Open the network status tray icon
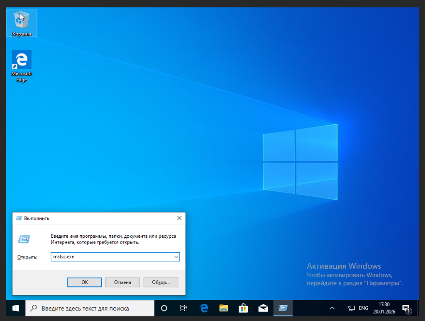This screenshot has width=425, height=321. point(352,308)
